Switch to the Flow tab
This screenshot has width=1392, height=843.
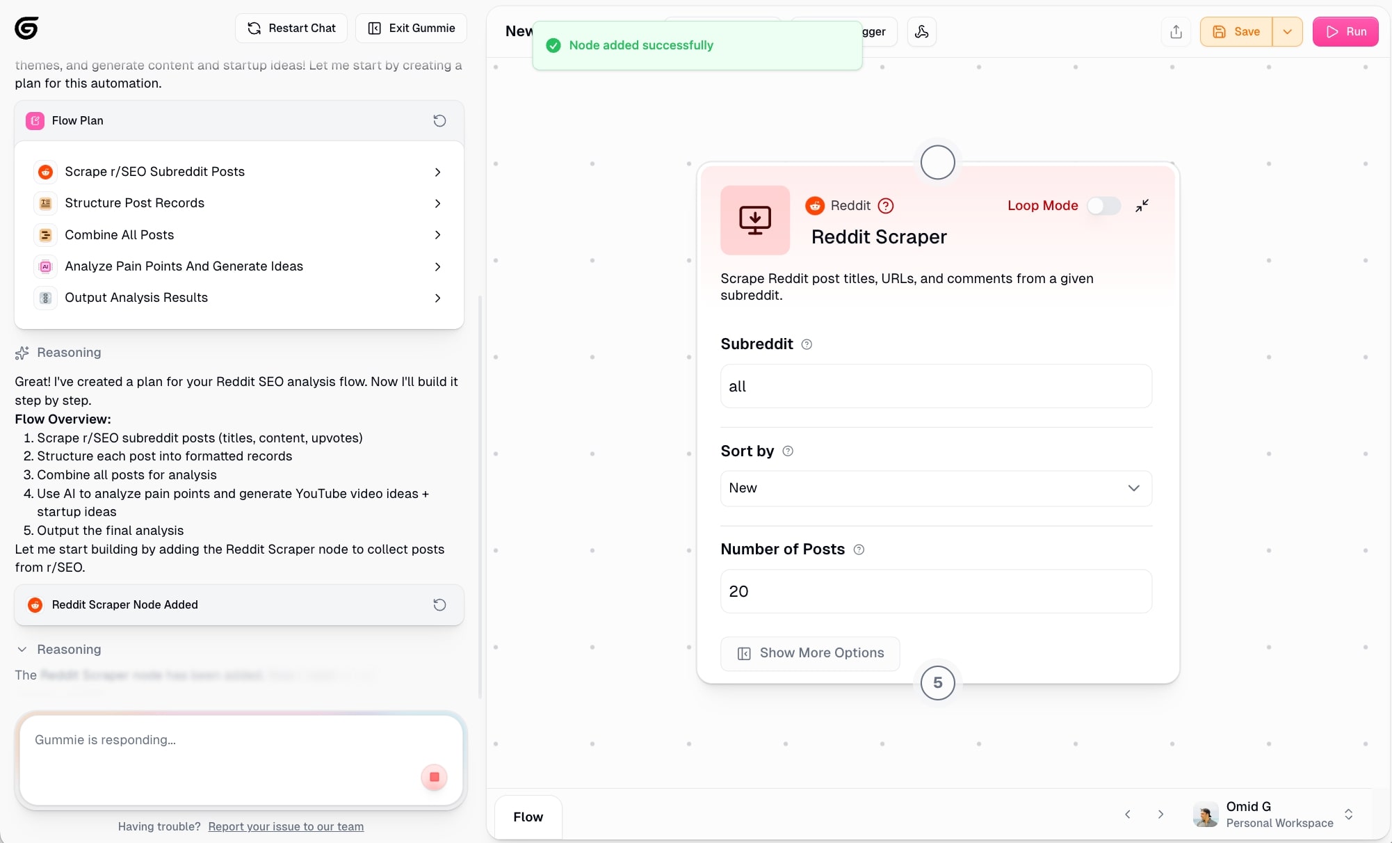coord(528,817)
